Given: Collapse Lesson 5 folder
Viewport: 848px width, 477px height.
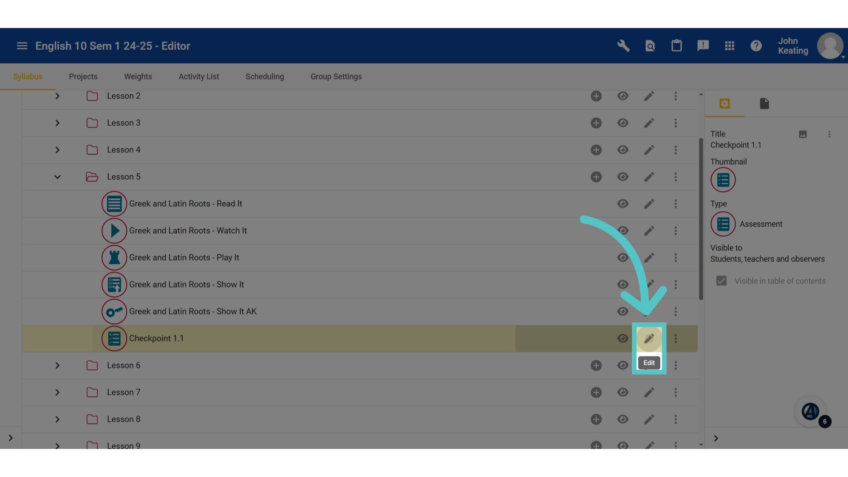Looking at the screenshot, I should point(57,177).
